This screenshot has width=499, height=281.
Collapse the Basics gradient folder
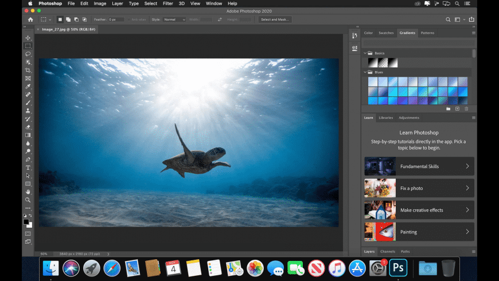coord(365,53)
